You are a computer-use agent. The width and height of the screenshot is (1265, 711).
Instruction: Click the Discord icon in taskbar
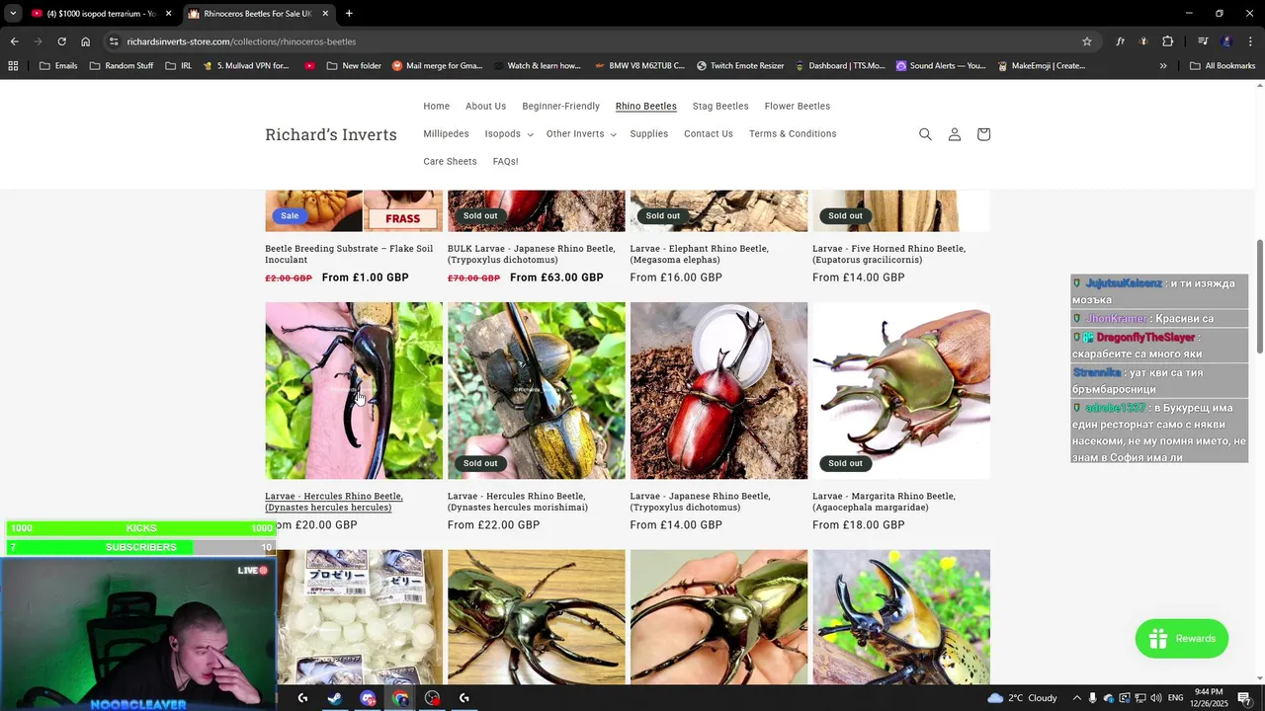tap(368, 698)
